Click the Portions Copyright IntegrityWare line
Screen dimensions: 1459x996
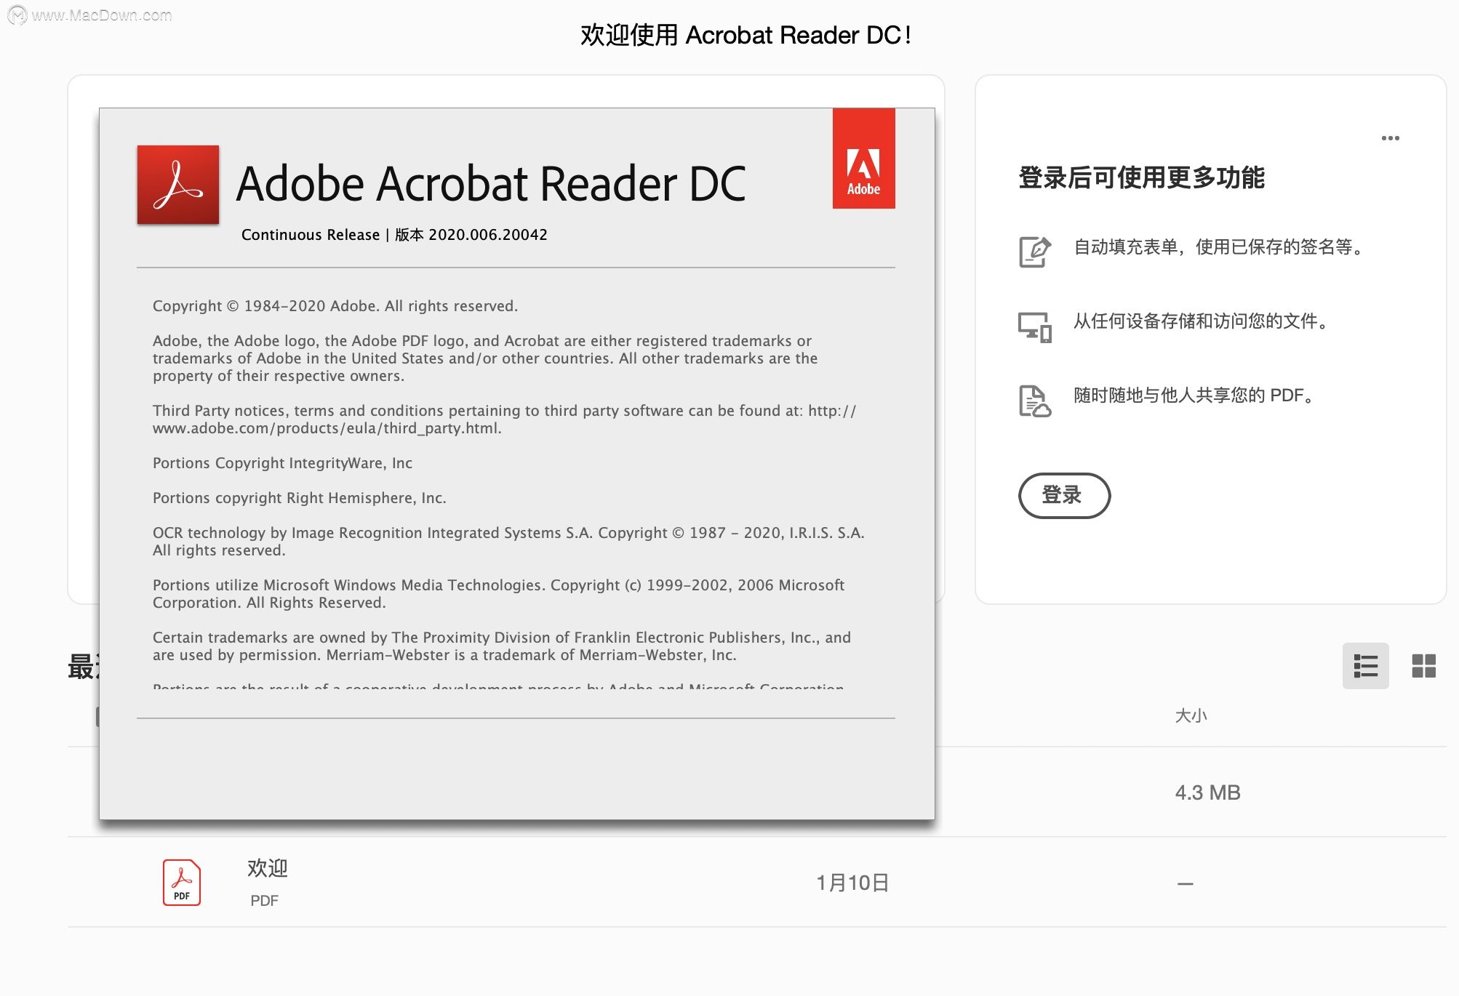coord(282,463)
